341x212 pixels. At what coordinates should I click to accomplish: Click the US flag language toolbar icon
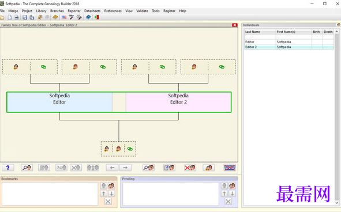point(64,17)
